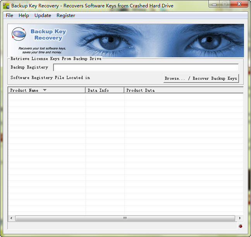Close the Backup Key Recovery window
Viewport: 251px width, 237px height.
coord(239,4)
